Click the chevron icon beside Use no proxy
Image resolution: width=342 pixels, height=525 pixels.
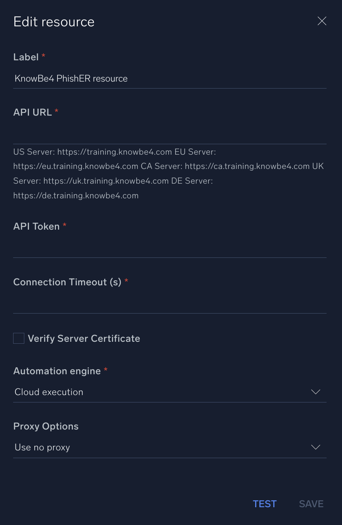[315, 447]
